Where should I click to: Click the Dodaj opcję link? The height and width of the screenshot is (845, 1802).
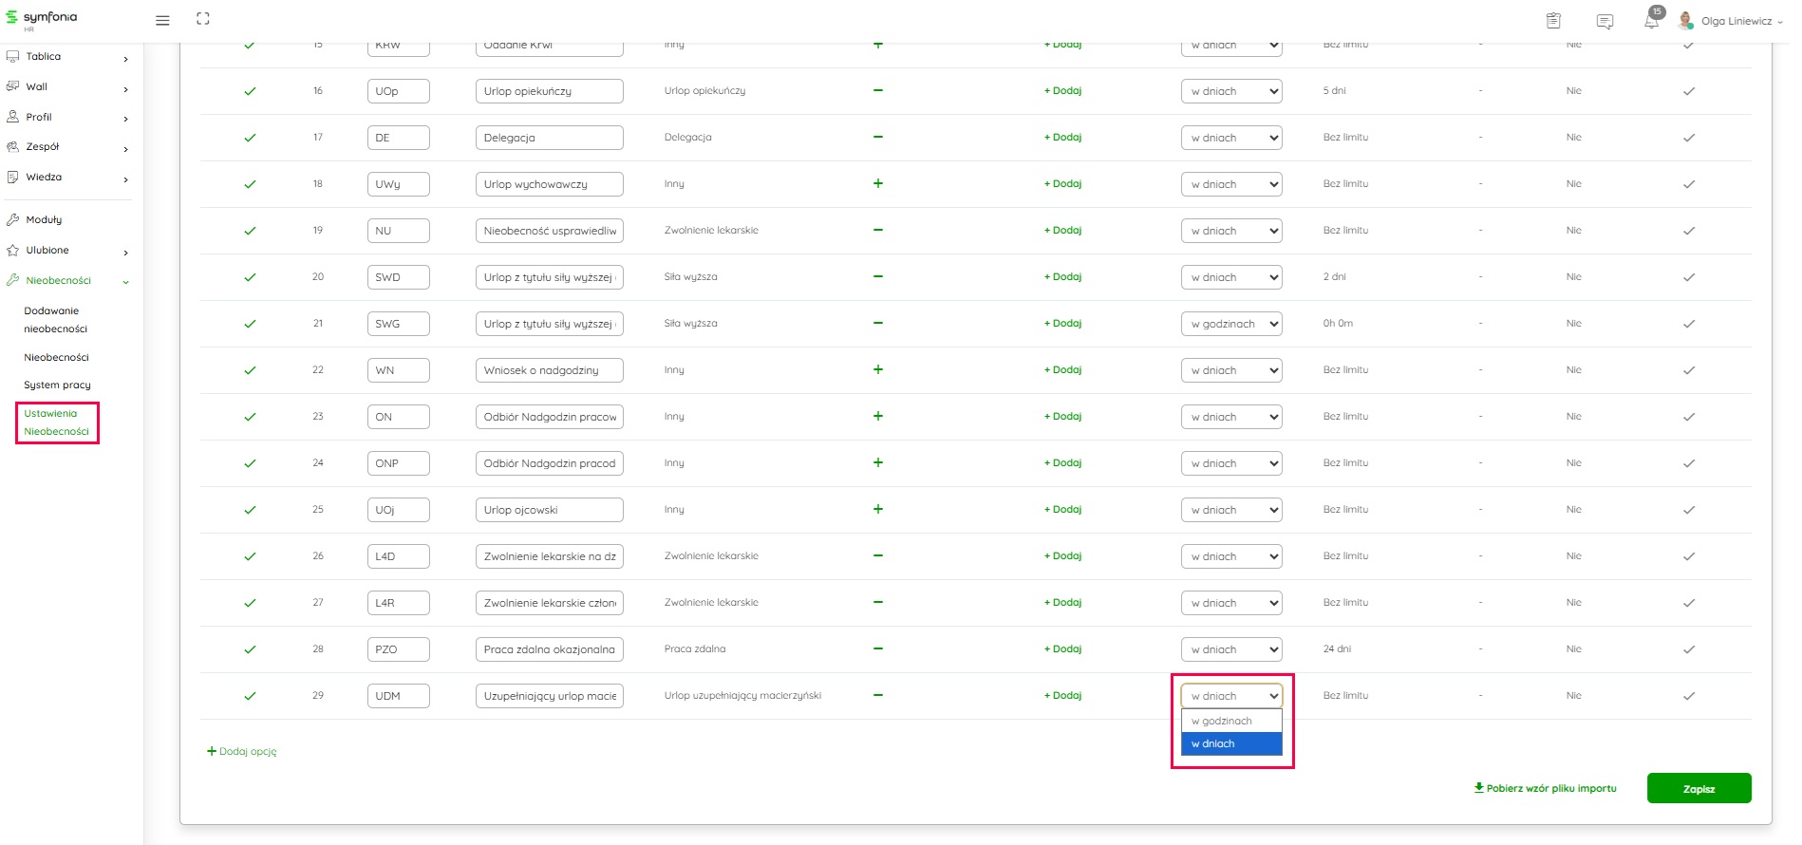[242, 751]
